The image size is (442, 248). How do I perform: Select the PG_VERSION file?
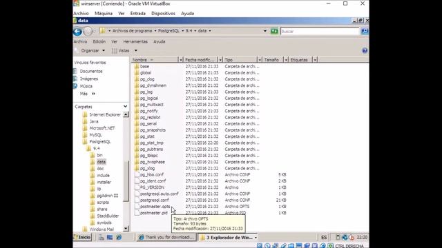tap(152, 187)
